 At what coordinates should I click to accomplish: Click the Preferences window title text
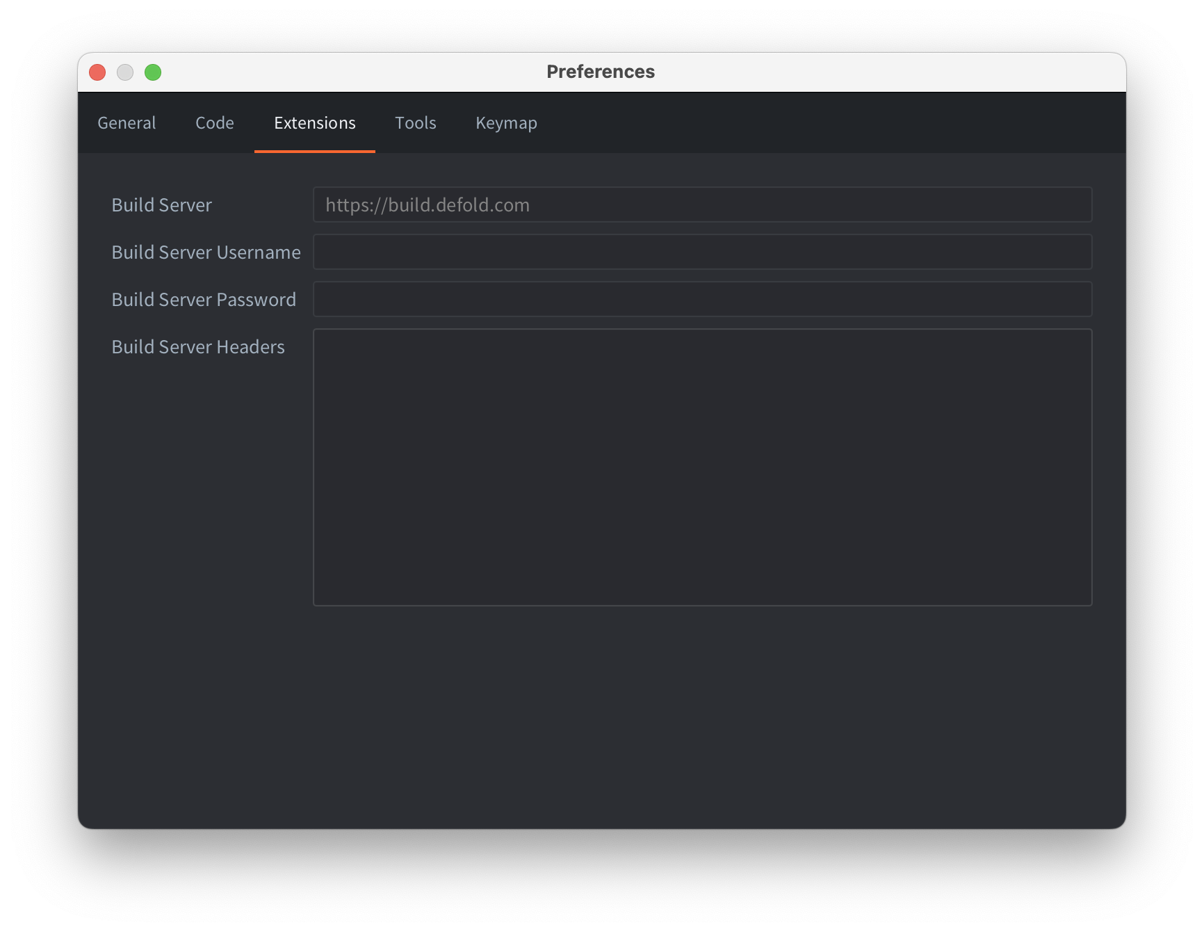tap(601, 72)
